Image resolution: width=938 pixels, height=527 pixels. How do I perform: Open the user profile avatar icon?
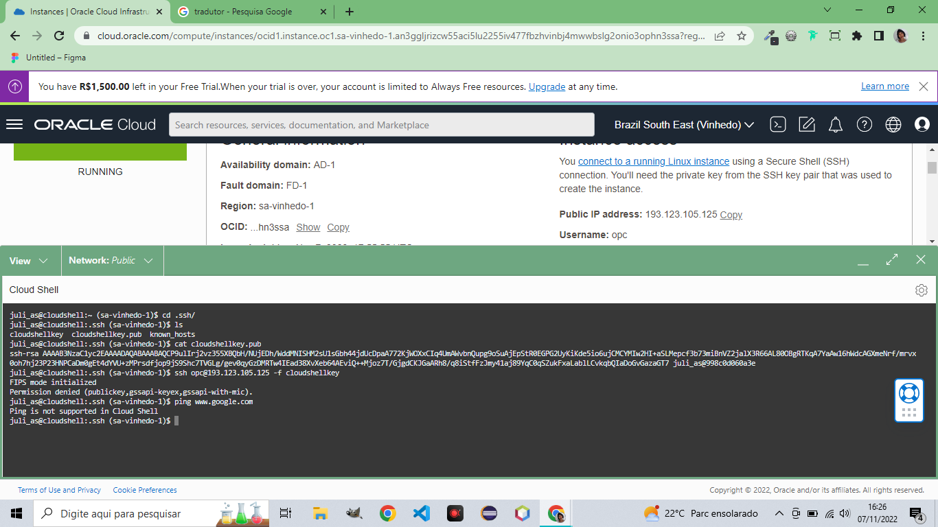[x=922, y=124]
